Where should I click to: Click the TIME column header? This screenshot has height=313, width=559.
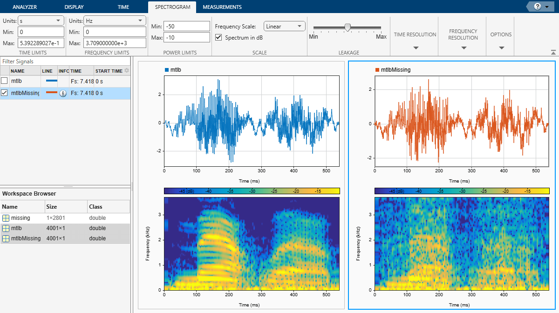(81, 71)
